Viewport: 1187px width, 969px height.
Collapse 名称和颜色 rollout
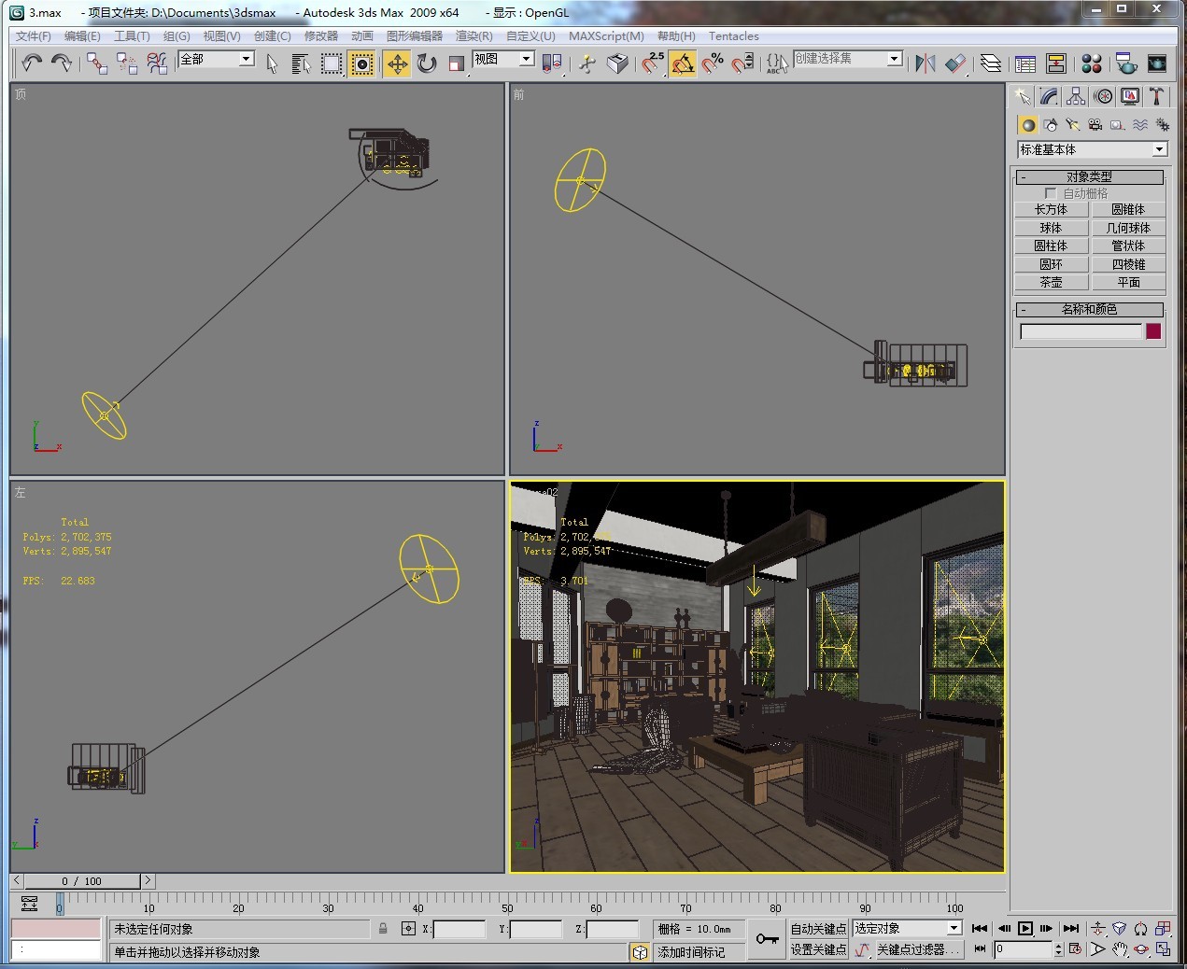[x=1089, y=309]
